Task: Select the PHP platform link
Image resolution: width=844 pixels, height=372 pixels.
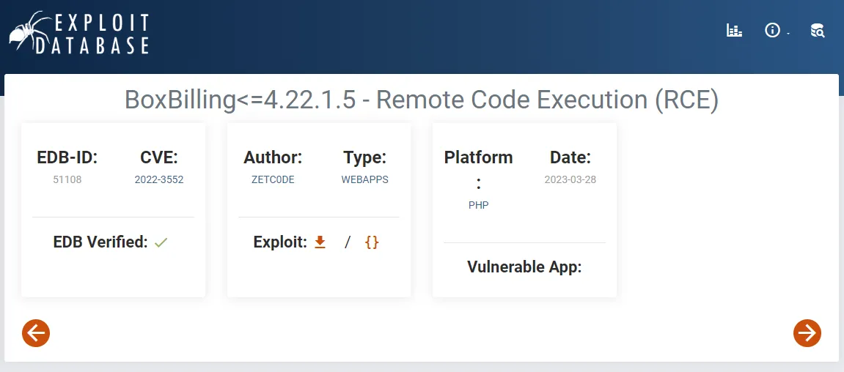Action: 478,205
